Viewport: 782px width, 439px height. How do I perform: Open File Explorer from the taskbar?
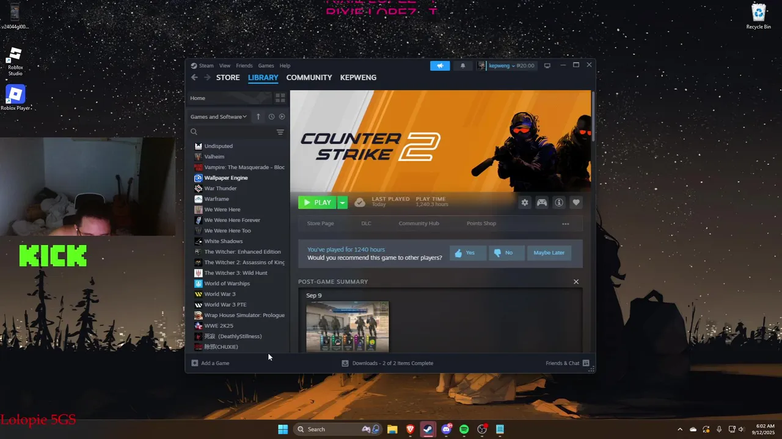click(x=392, y=429)
